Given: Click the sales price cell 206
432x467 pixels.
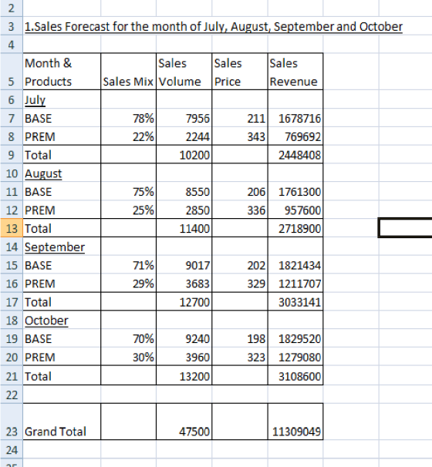Looking at the screenshot, I should [x=240, y=192].
